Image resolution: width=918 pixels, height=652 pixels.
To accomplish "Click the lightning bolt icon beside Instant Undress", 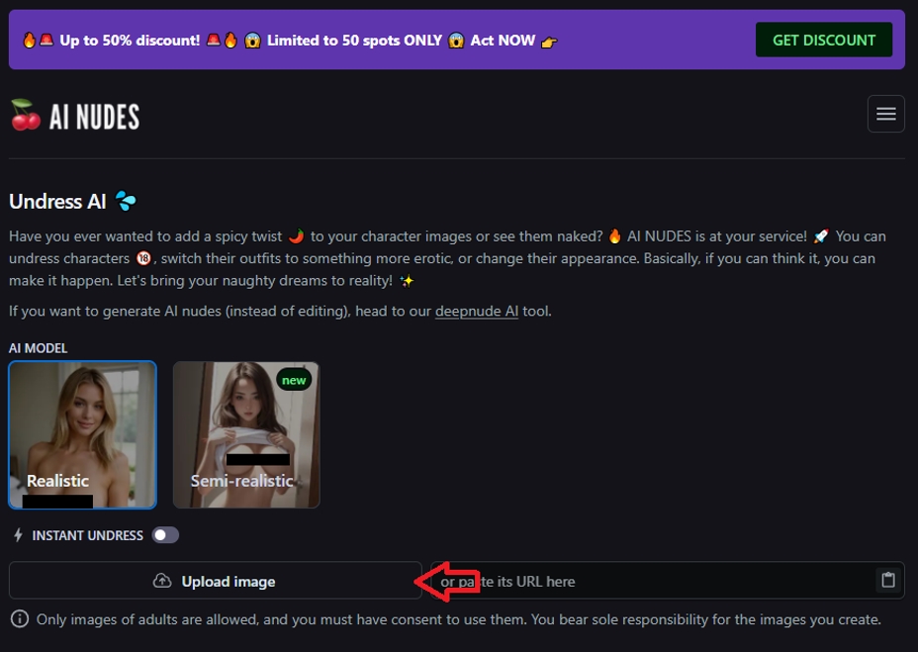I will coord(18,535).
